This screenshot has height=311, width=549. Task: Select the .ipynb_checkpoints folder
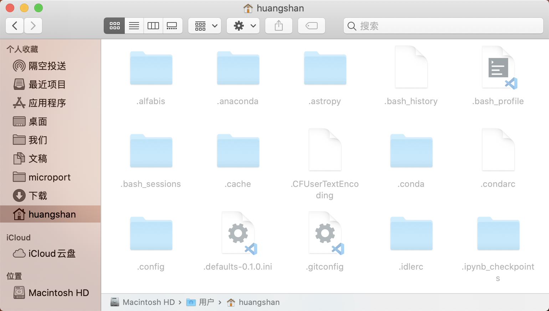point(498,234)
